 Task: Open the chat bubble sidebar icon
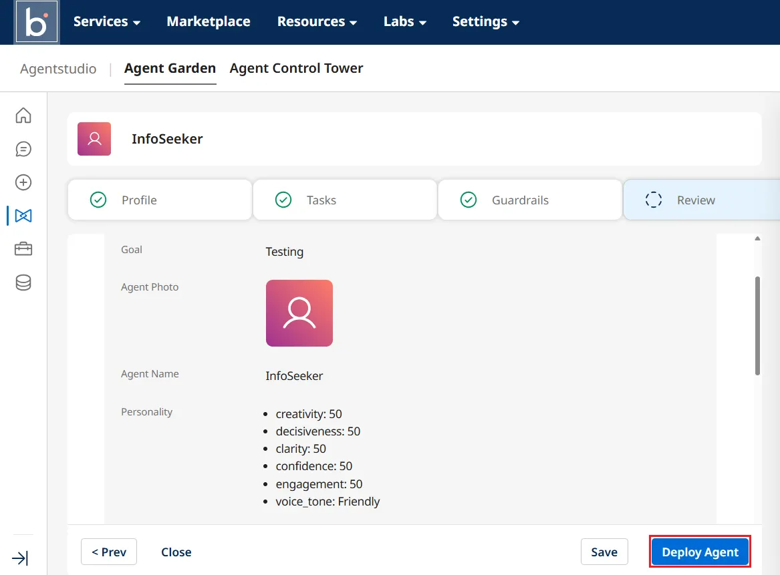pyautogui.click(x=23, y=149)
